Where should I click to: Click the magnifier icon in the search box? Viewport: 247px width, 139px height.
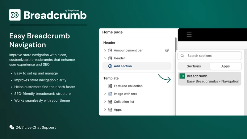point(182,56)
